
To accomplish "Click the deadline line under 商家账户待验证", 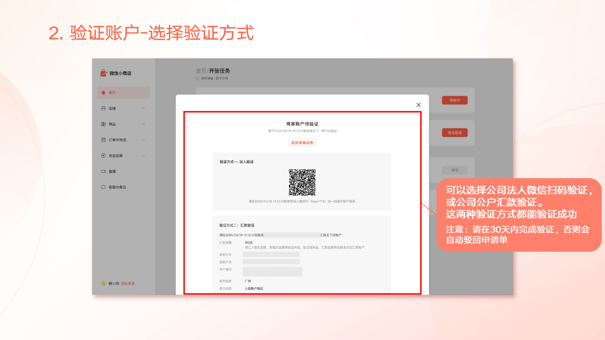I will click(x=302, y=131).
